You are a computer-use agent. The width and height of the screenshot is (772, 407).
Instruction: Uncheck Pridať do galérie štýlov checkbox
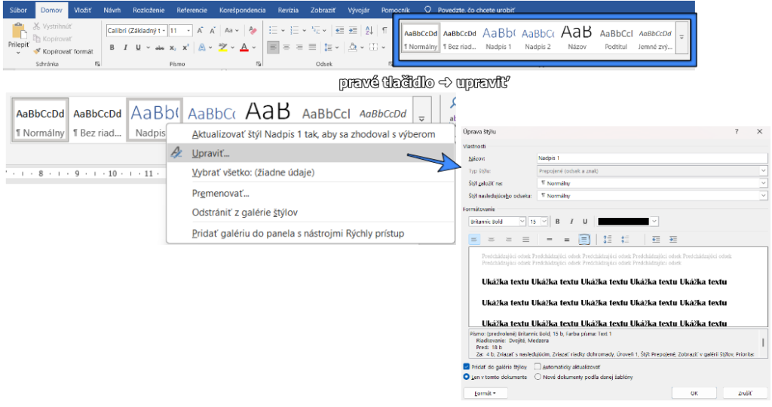[x=467, y=367]
